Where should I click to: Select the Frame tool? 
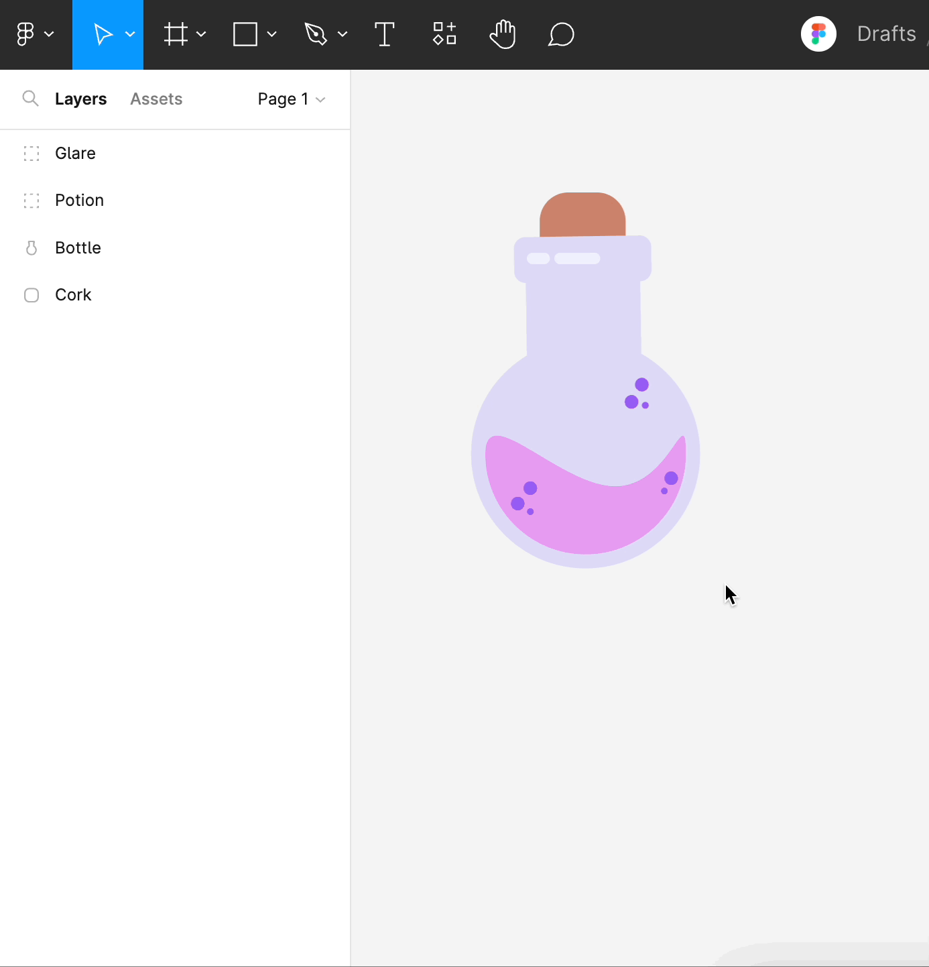[176, 34]
